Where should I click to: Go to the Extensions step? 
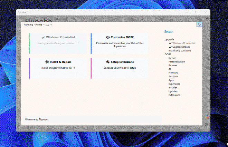point(174,95)
